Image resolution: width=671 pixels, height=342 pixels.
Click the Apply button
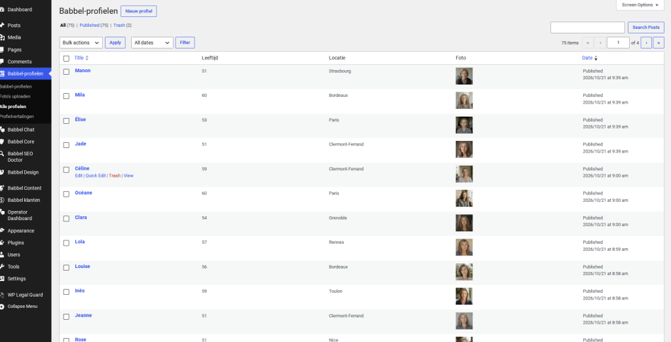point(115,43)
